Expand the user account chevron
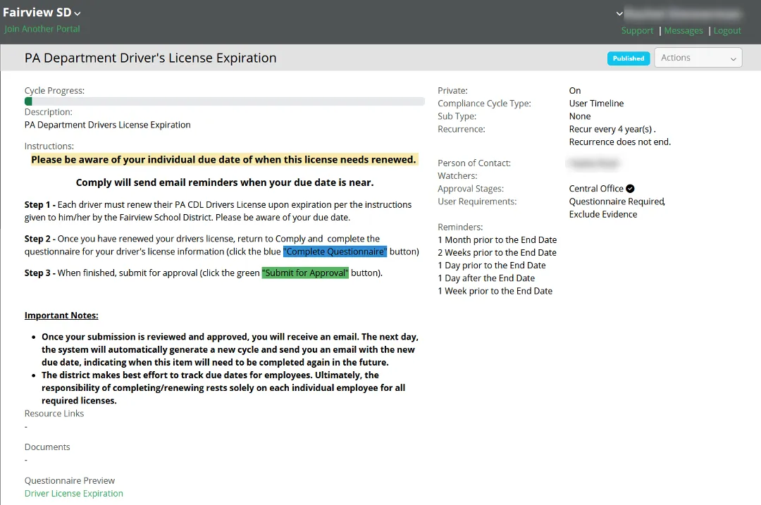Viewport: 761px width, 505px height. pyautogui.click(x=619, y=13)
